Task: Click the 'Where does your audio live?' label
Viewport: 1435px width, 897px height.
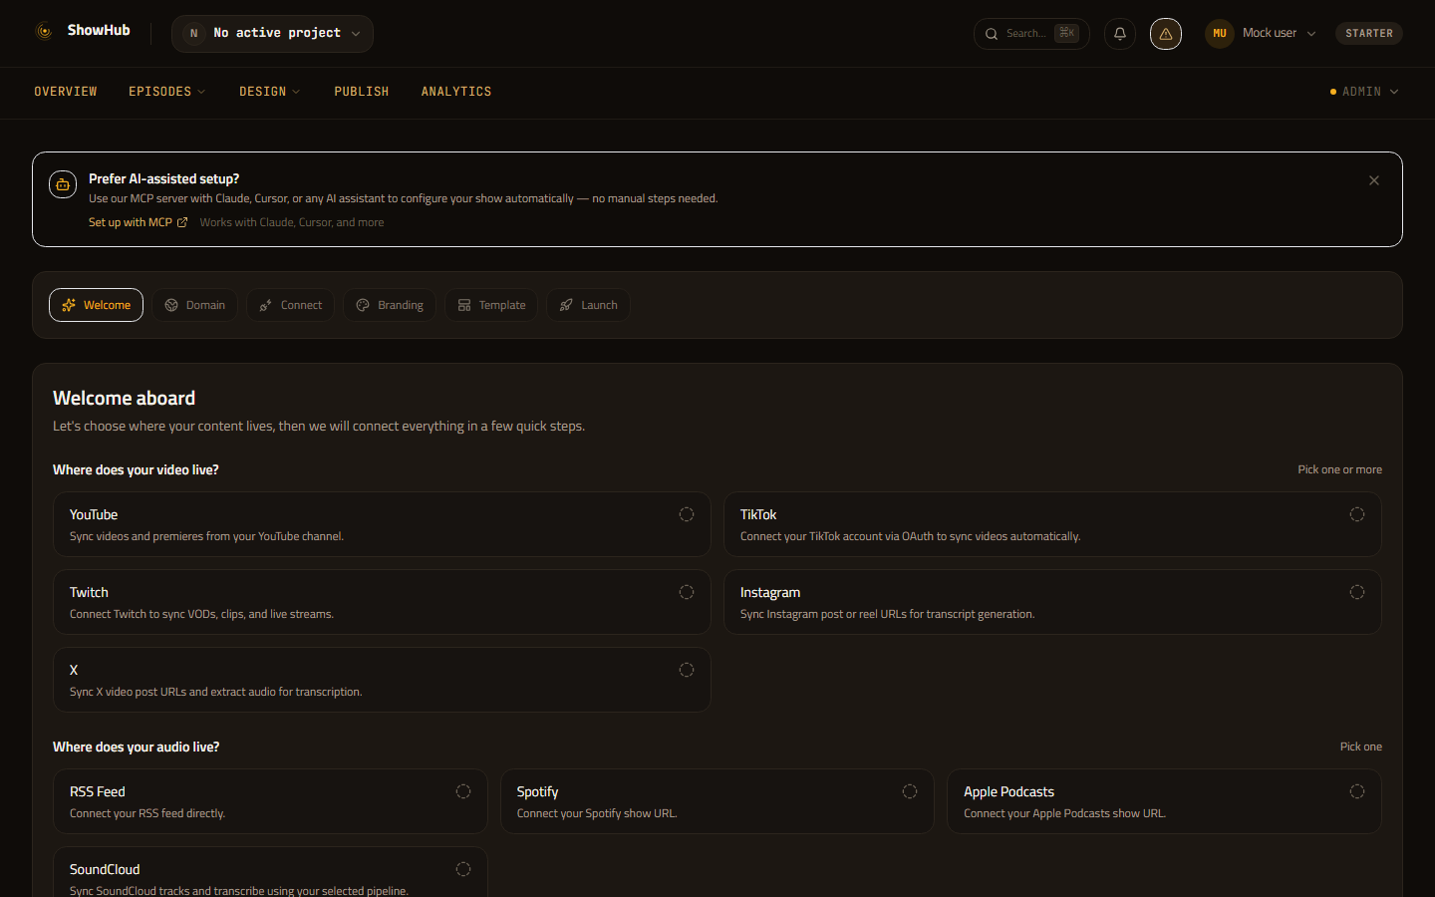Action: pyautogui.click(x=137, y=747)
